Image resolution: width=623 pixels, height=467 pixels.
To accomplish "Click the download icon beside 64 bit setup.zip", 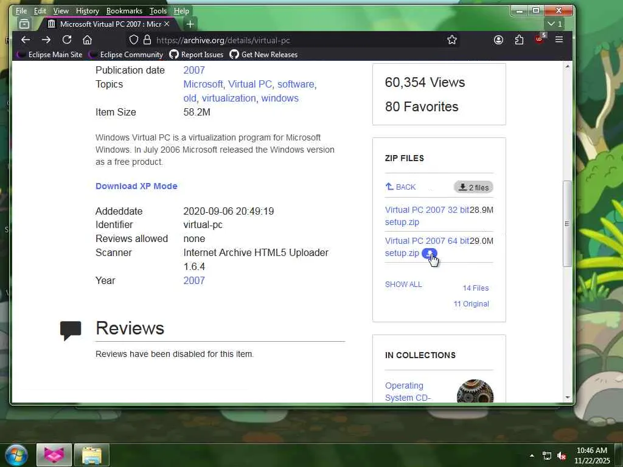I will (429, 253).
